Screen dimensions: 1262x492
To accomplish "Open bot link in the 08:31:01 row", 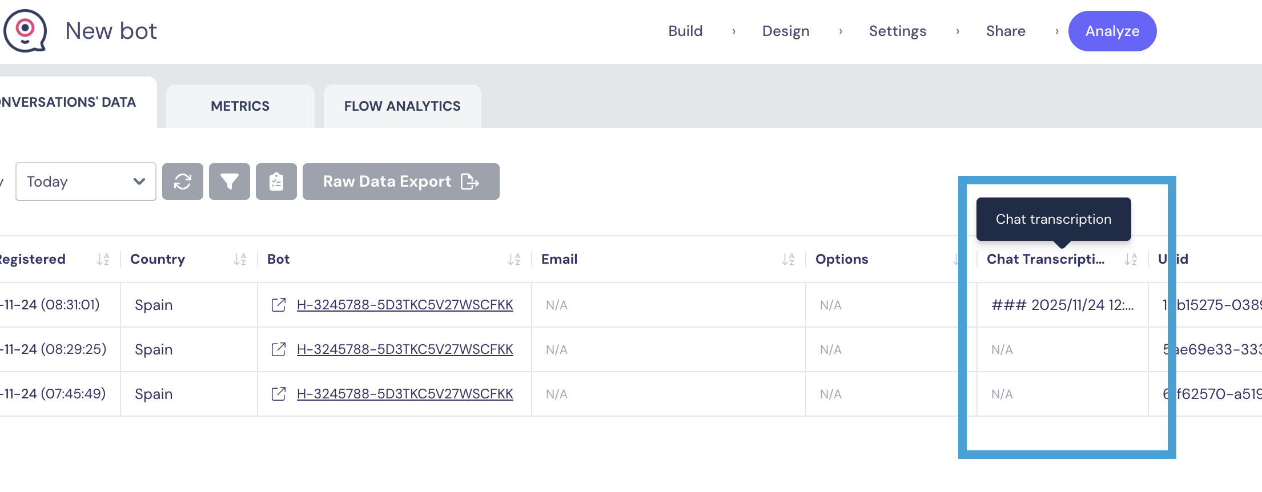I will click(x=405, y=305).
